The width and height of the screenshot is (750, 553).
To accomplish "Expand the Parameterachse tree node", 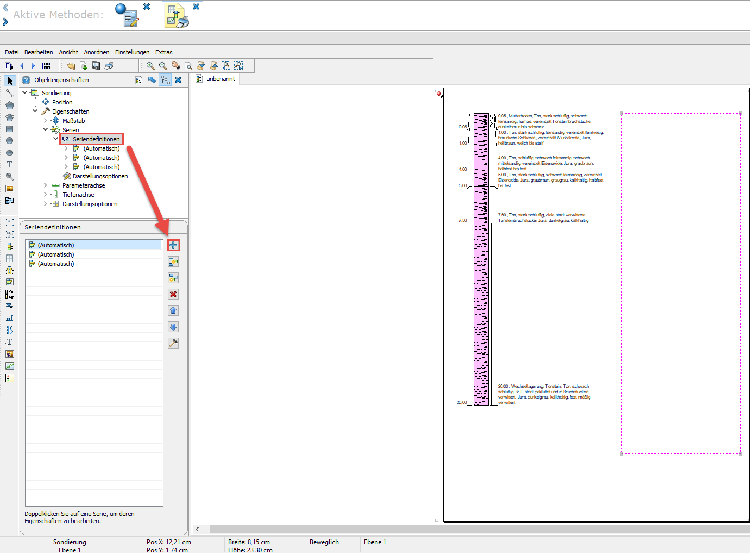I will click(46, 185).
